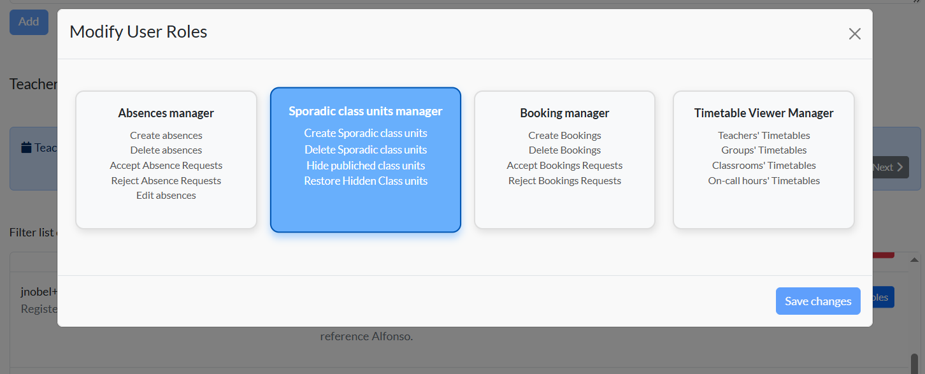This screenshot has height=374, width=925.
Task: Click the 'Accept Bookings Requests' text
Action: tap(564, 165)
